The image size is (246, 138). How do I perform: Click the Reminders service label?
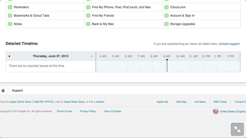[x=21, y=7]
